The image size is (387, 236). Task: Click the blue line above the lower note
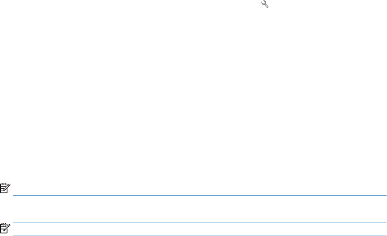point(200,222)
